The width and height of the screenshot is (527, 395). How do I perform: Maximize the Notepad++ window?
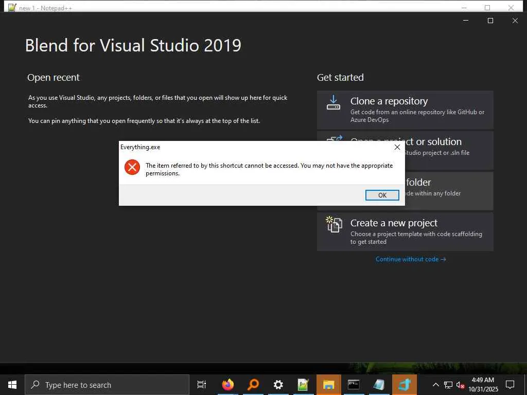point(487,8)
